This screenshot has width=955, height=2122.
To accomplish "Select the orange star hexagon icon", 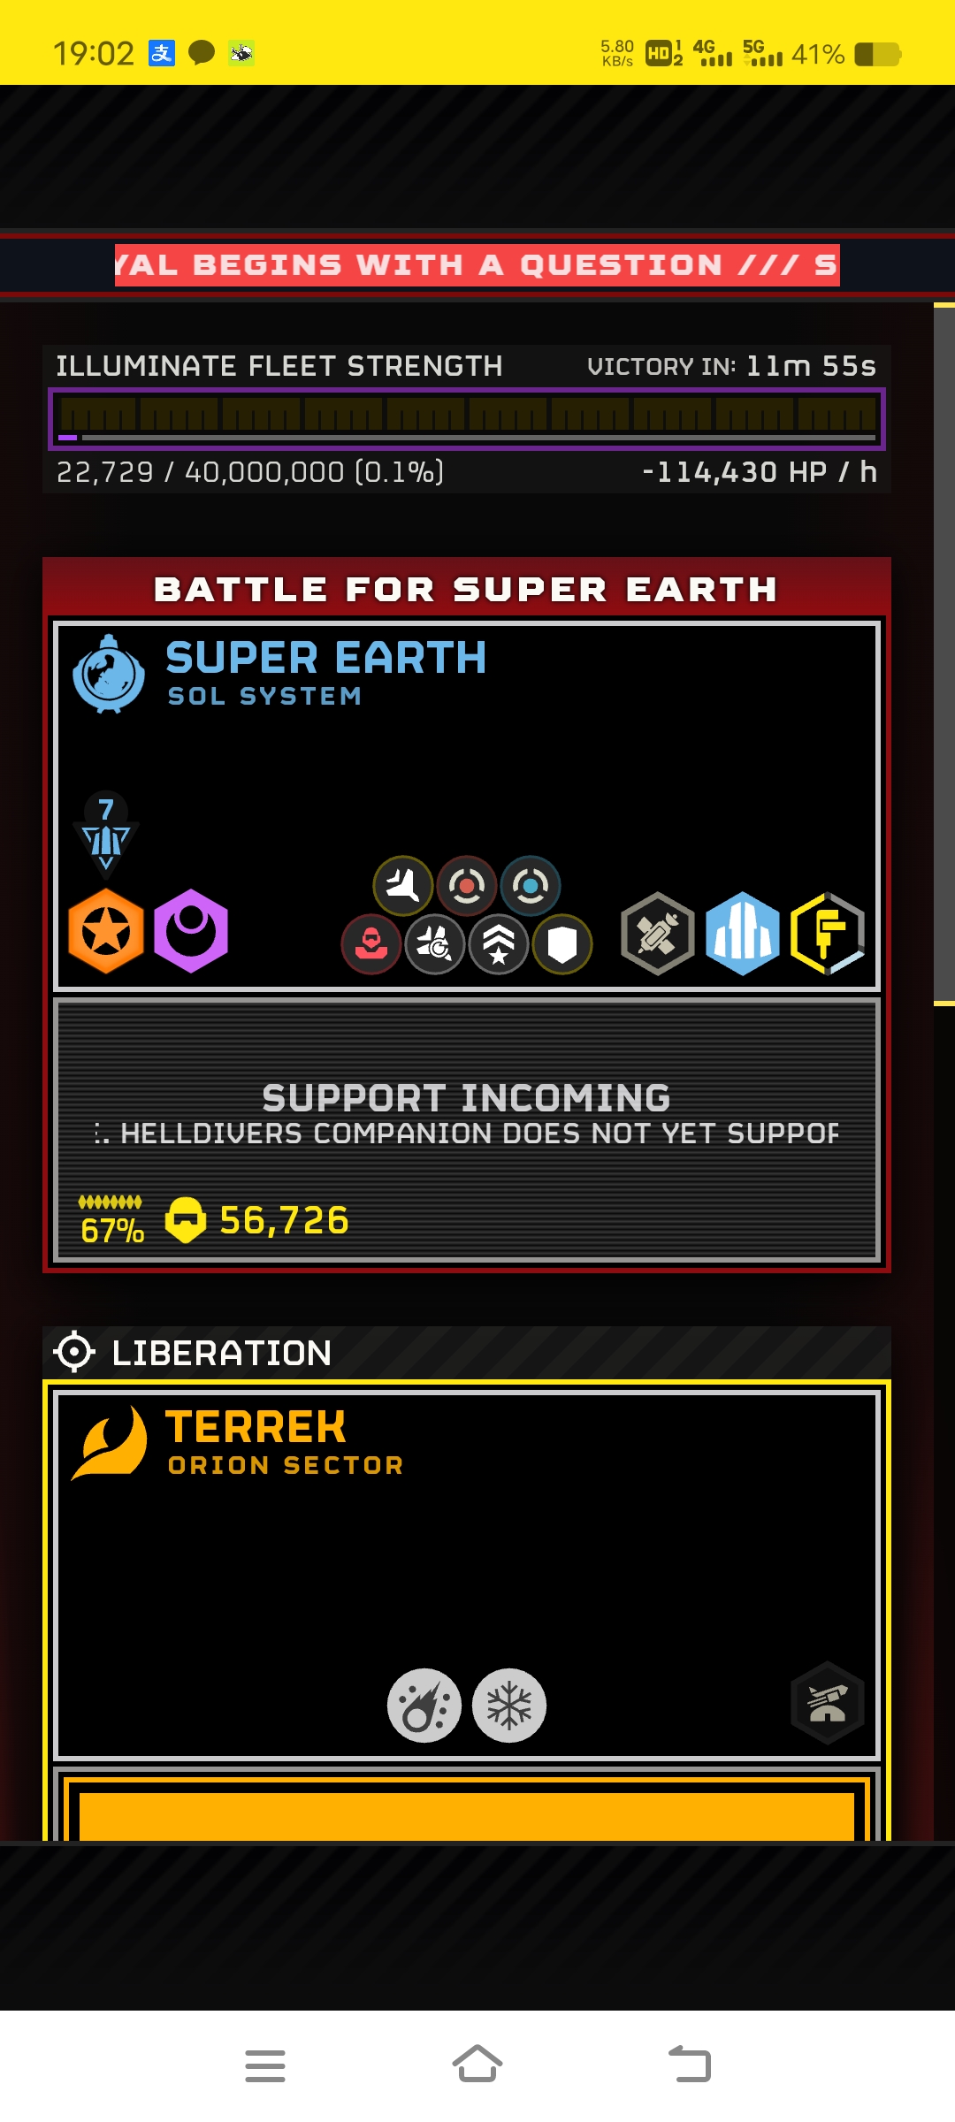I will tap(106, 931).
